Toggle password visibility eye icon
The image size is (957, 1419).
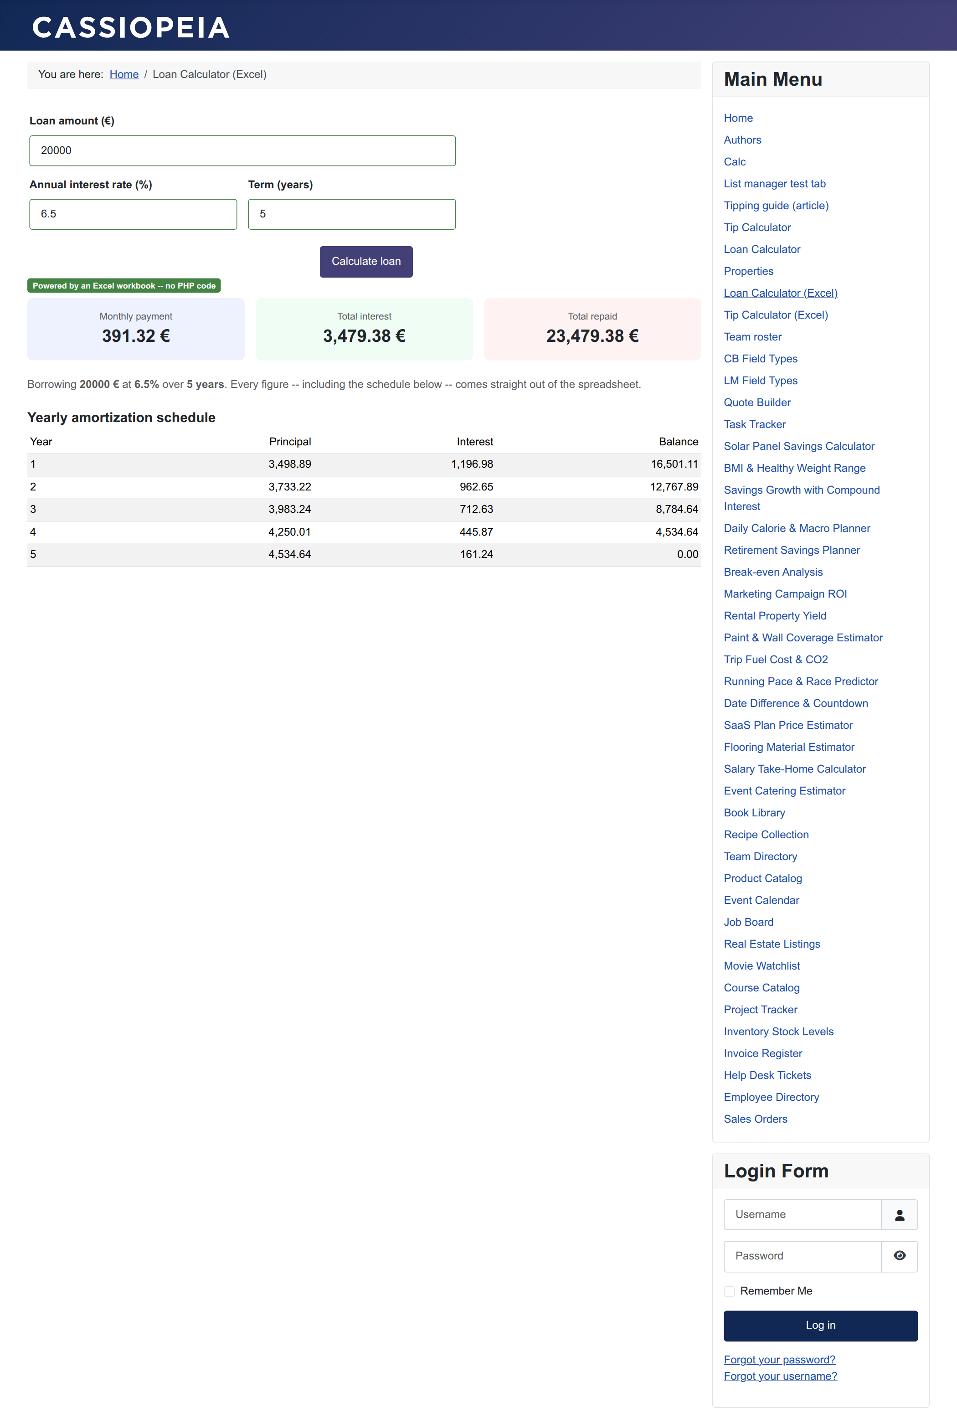point(899,1256)
